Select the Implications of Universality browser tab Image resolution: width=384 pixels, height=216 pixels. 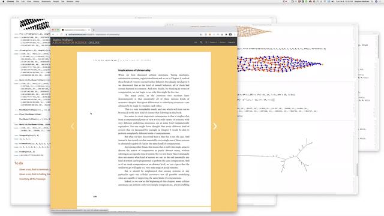tap(76, 30)
